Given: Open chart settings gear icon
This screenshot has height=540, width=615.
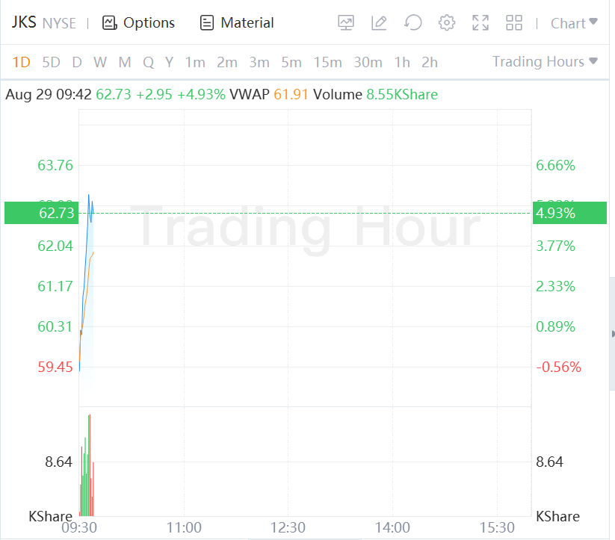Looking at the screenshot, I should [x=447, y=23].
